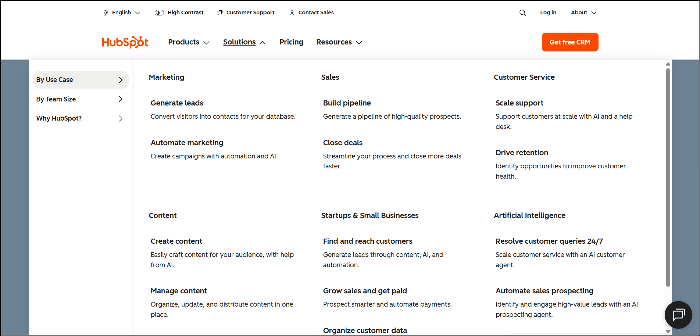The image size is (700, 336).
Task: Click the globe language icon
Action: tap(106, 13)
